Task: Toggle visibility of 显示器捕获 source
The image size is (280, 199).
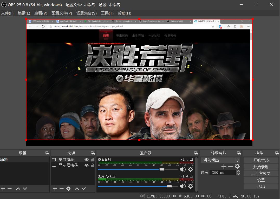Action: pyautogui.click(x=86, y=165)
